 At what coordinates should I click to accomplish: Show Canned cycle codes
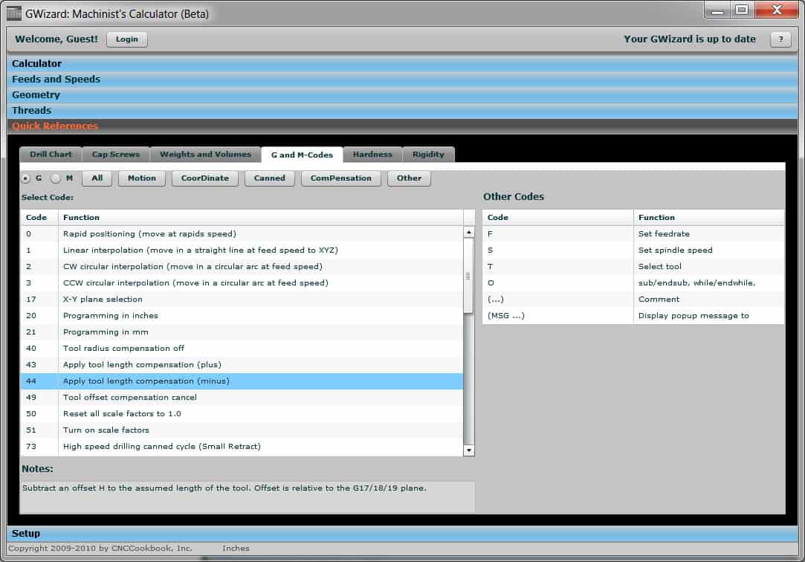click(269, 178)
